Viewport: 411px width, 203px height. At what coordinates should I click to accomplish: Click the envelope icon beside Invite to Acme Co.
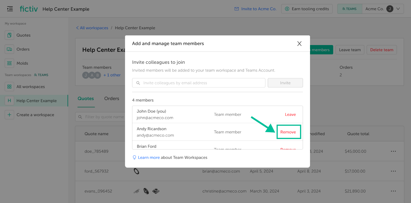pos(237,9)
